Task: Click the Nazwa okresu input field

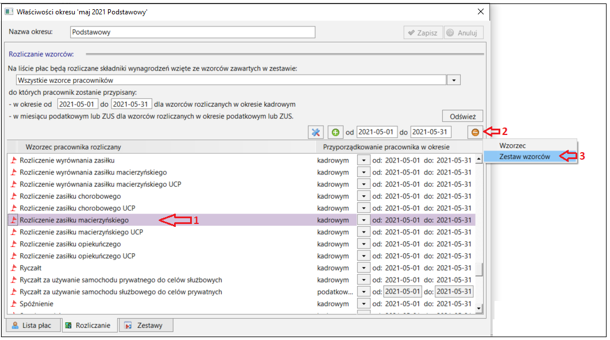Action: point(192,32)
